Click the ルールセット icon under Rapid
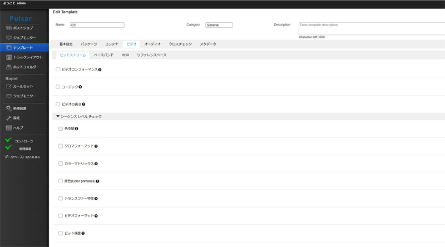This screenshot has width=445, height=247. (9, 86)
